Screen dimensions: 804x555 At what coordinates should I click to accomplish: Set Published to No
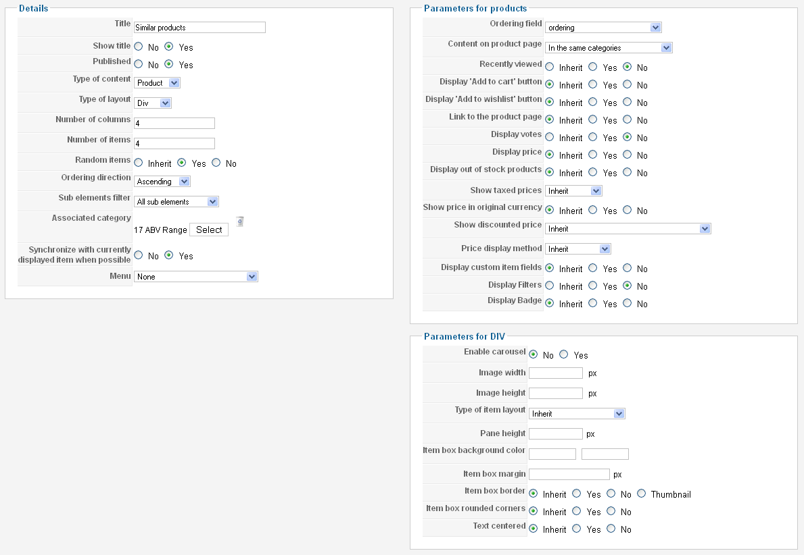point(139,65)
